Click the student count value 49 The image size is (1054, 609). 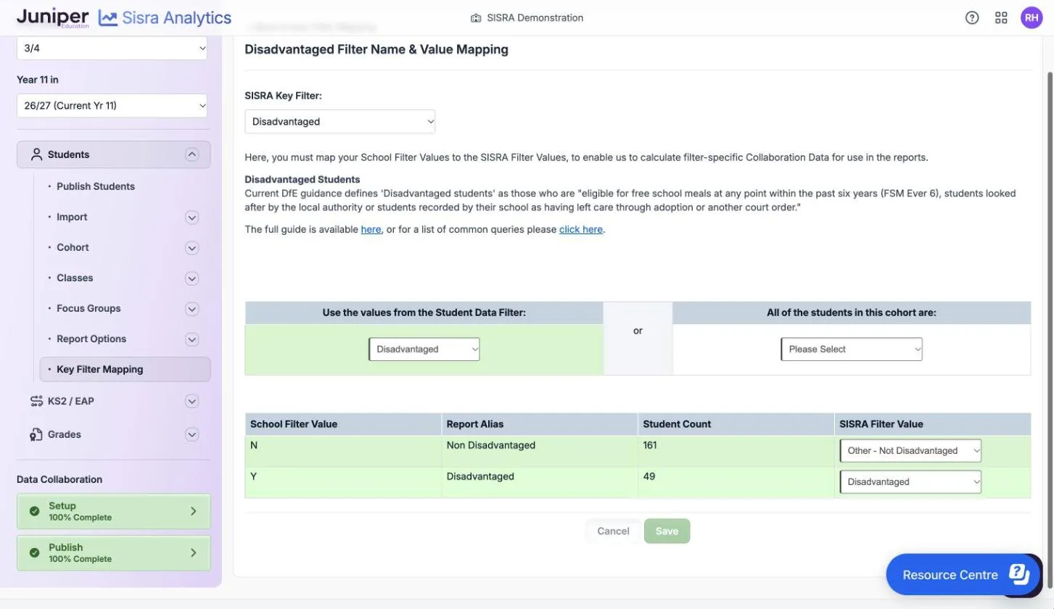[x=649, y=476]
